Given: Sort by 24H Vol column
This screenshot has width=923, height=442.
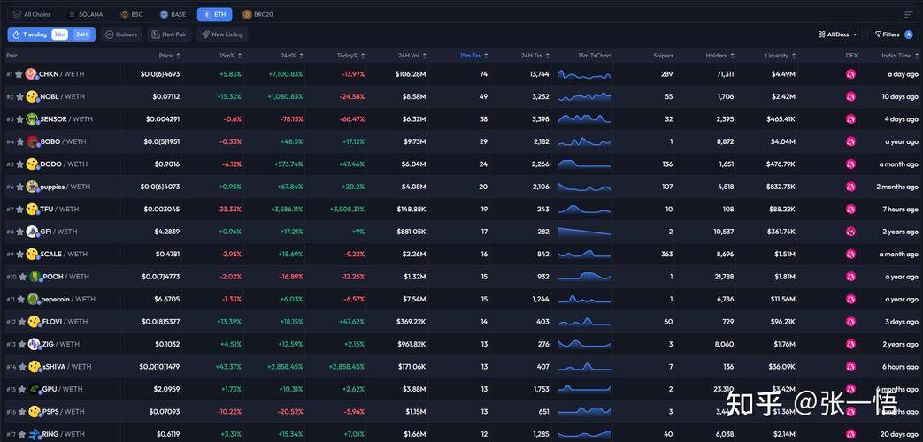Looking at the screenshot, I should [x=412, y=56].
